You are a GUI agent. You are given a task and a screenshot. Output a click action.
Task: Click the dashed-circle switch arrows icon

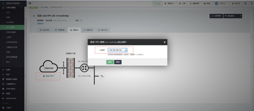click(102, 76)
